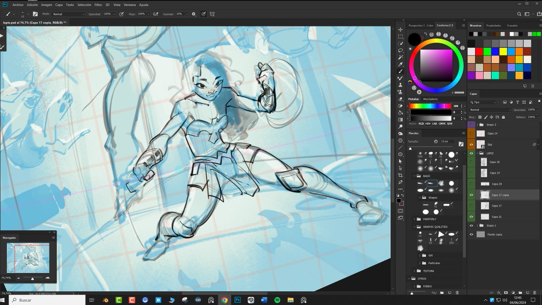Click the Windows Buscar search box
Viewport: 542px width, 305px height.
47,300
